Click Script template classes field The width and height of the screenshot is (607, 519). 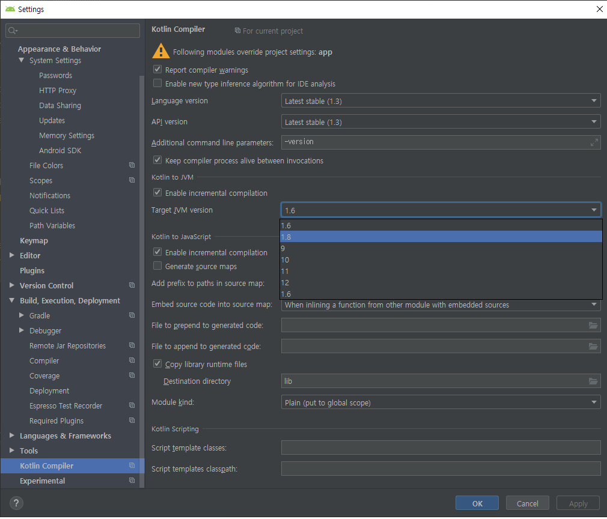pyautogui.click(x=441, y=448)
